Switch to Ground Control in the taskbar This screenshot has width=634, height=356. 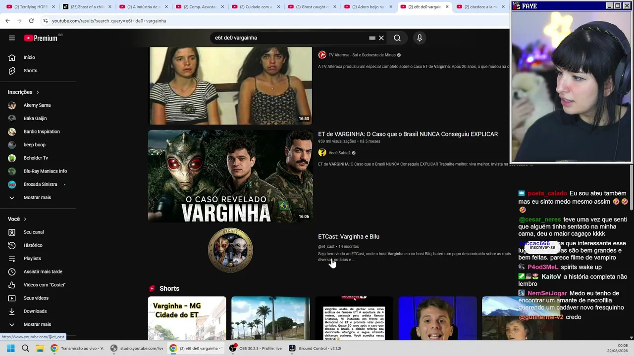[316, 348]
